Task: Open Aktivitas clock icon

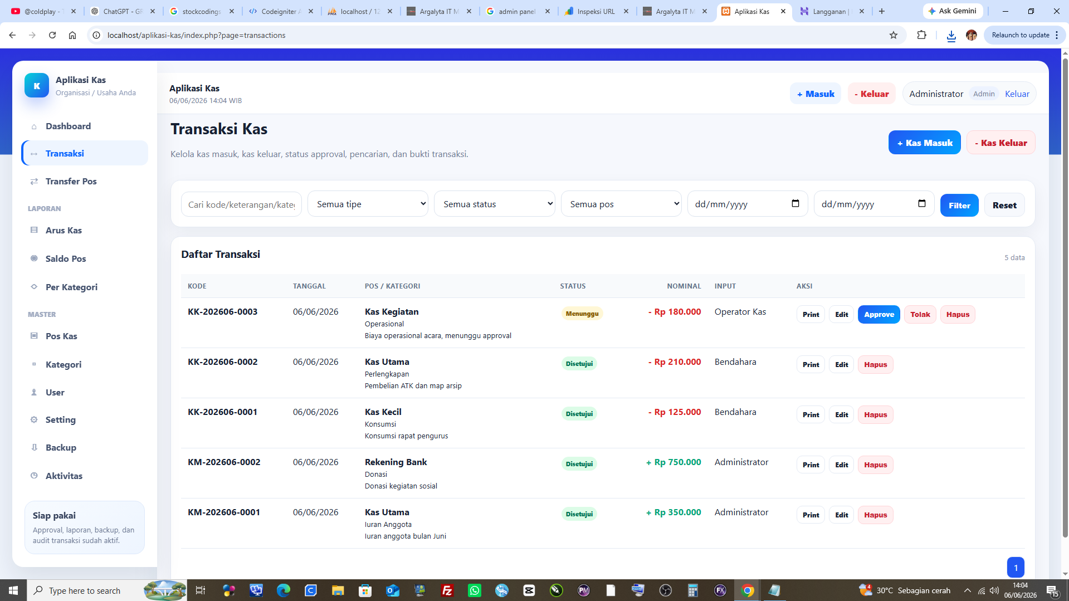Action: click(x=34, y=476)
